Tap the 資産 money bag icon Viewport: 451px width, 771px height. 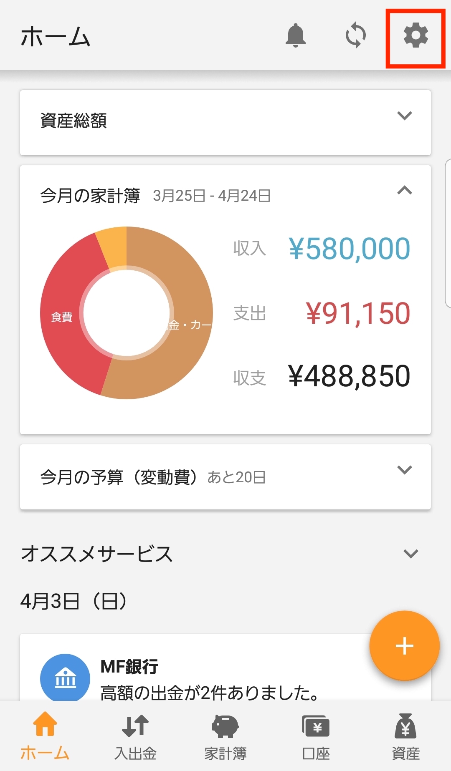[x=406, y=726]
